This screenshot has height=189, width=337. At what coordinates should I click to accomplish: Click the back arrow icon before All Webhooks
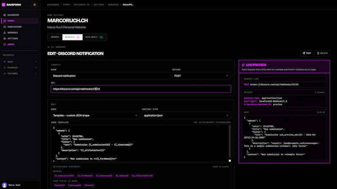tap(48, 47)
